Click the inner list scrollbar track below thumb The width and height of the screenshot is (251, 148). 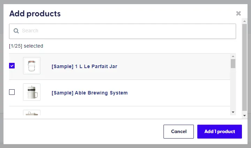(233, 89)
